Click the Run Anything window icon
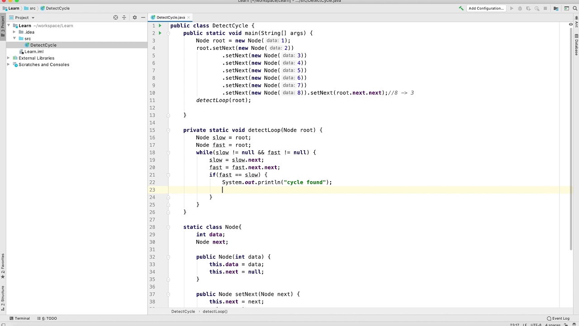Screen dimensions: 579x326 pos(566,8)
